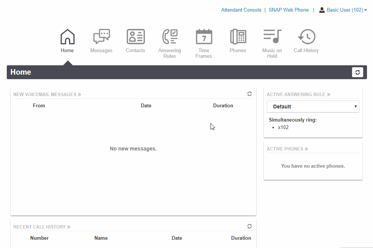Open Time Frames calendar icon
Screen dimensions: 373x248
click(204, 37)
